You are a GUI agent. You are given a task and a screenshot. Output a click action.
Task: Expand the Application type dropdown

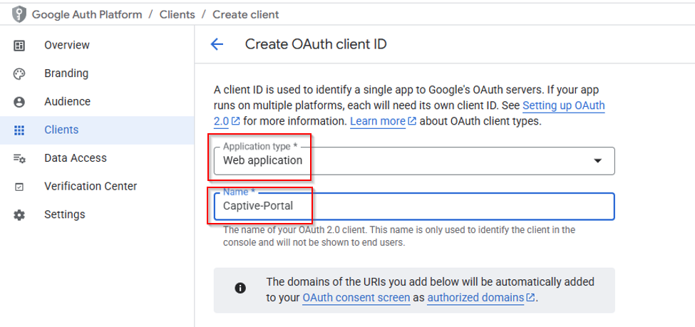tap(414, 161)
